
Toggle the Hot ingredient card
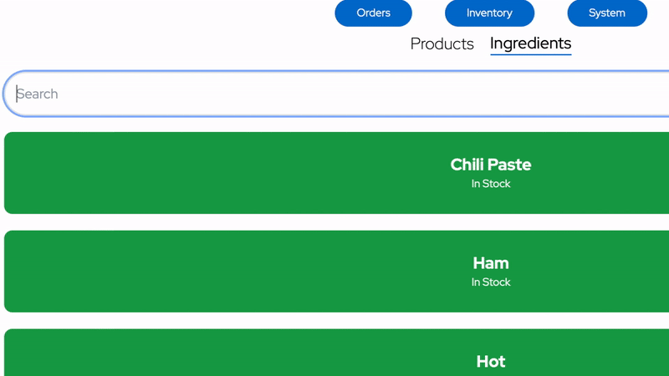tap(337, 353)
